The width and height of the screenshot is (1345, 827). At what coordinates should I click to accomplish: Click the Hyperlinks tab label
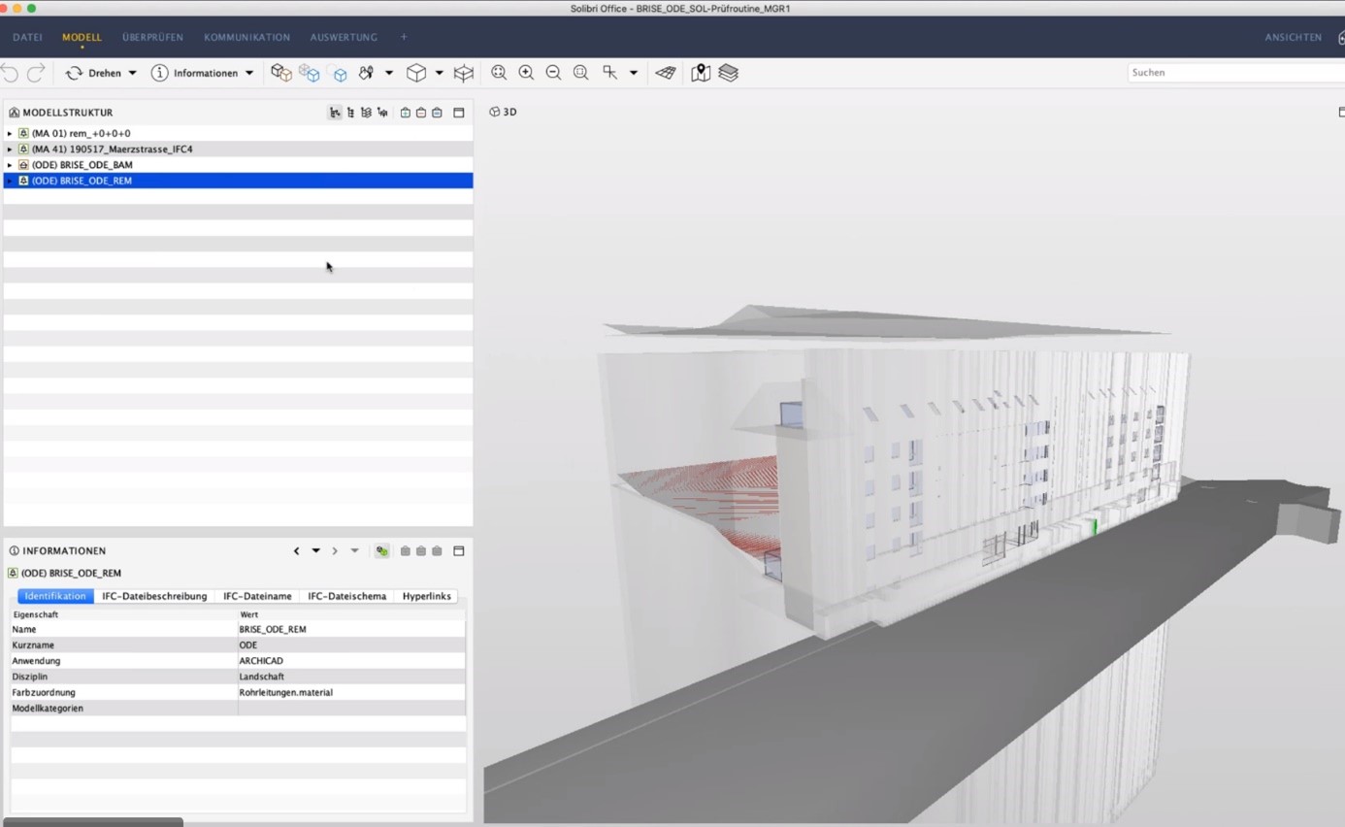[x=426, y=595]
